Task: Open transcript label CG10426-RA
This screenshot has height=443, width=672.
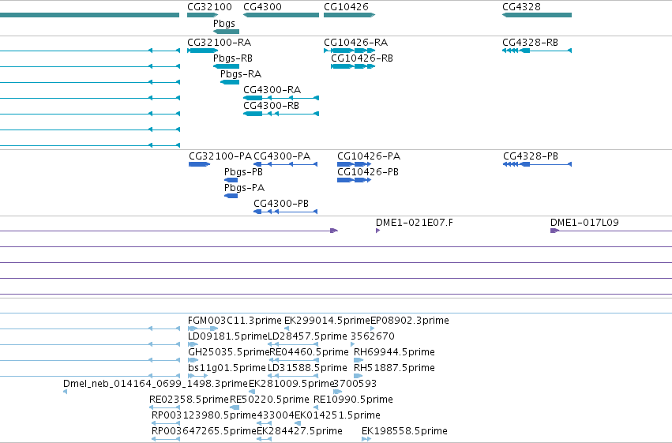Action: pyautogui.click(x=355, y=43)
